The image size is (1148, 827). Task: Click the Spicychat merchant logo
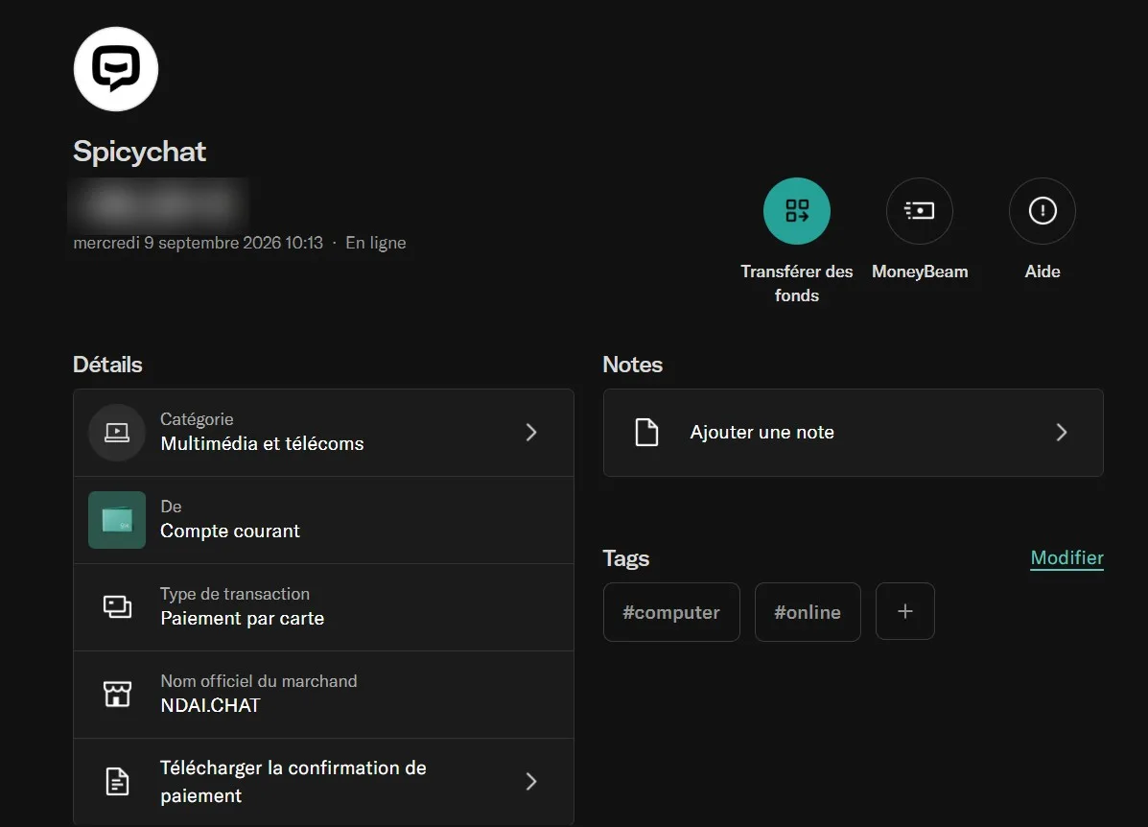click(116, 69)
